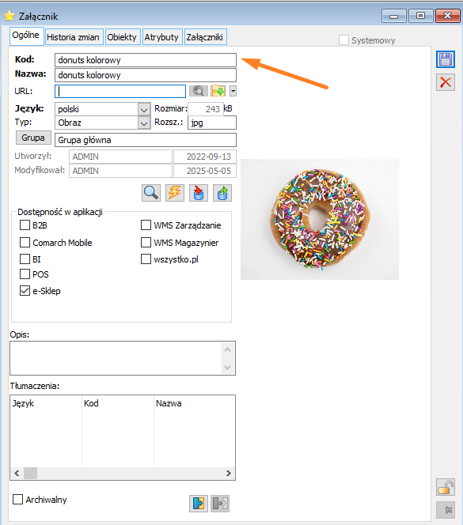
Task: Click into the URL input field
Action: (x=120, y=91)
